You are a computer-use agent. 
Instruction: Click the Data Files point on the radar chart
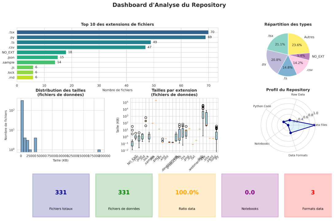pos(315,125)
